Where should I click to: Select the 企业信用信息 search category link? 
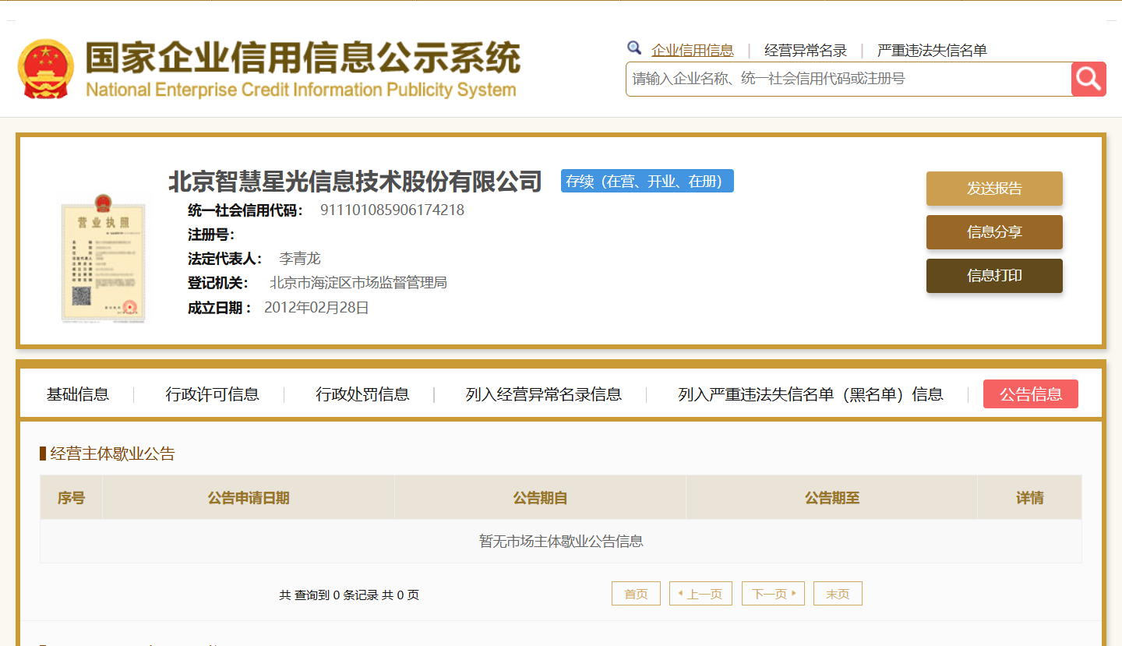[x=692, y=51]
